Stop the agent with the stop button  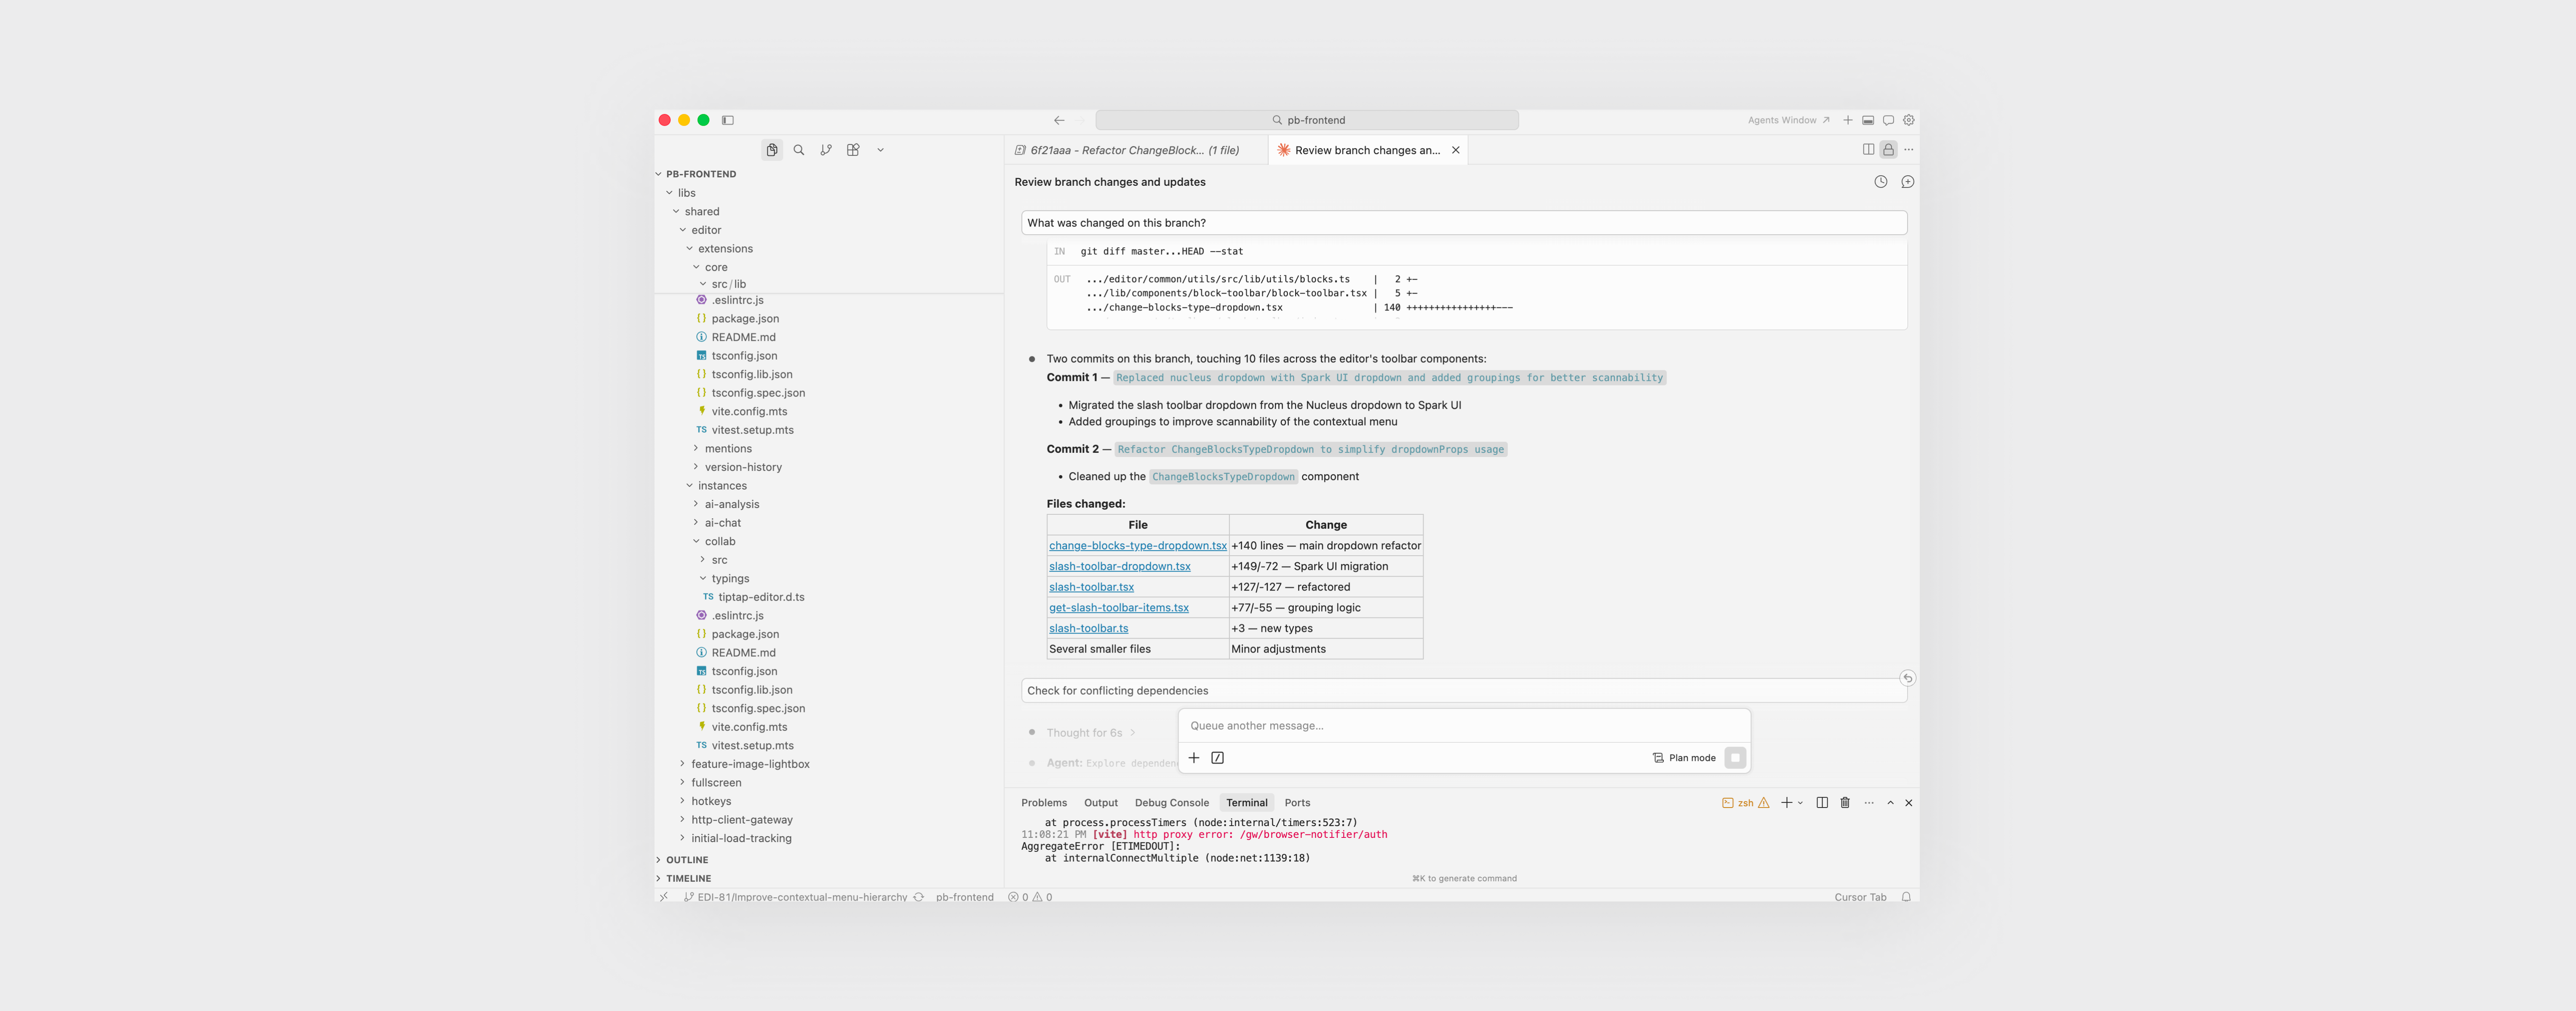pyautogui.click(x=1735, y=758)
